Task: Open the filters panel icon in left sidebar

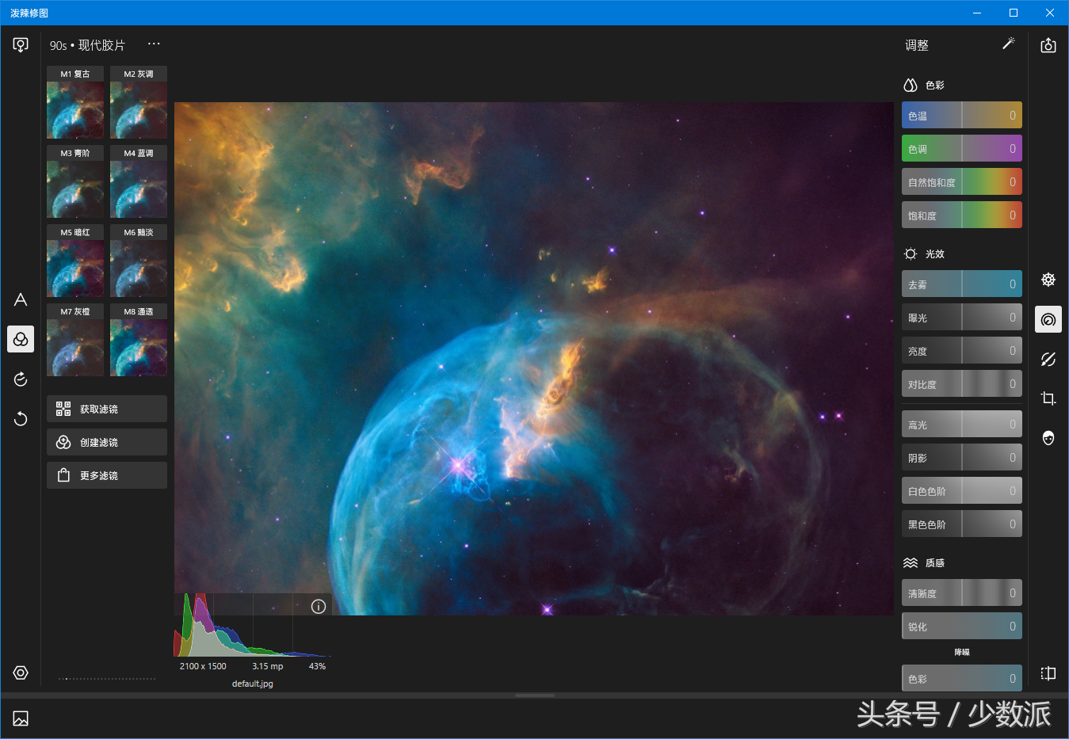Action: pos(21,339)
